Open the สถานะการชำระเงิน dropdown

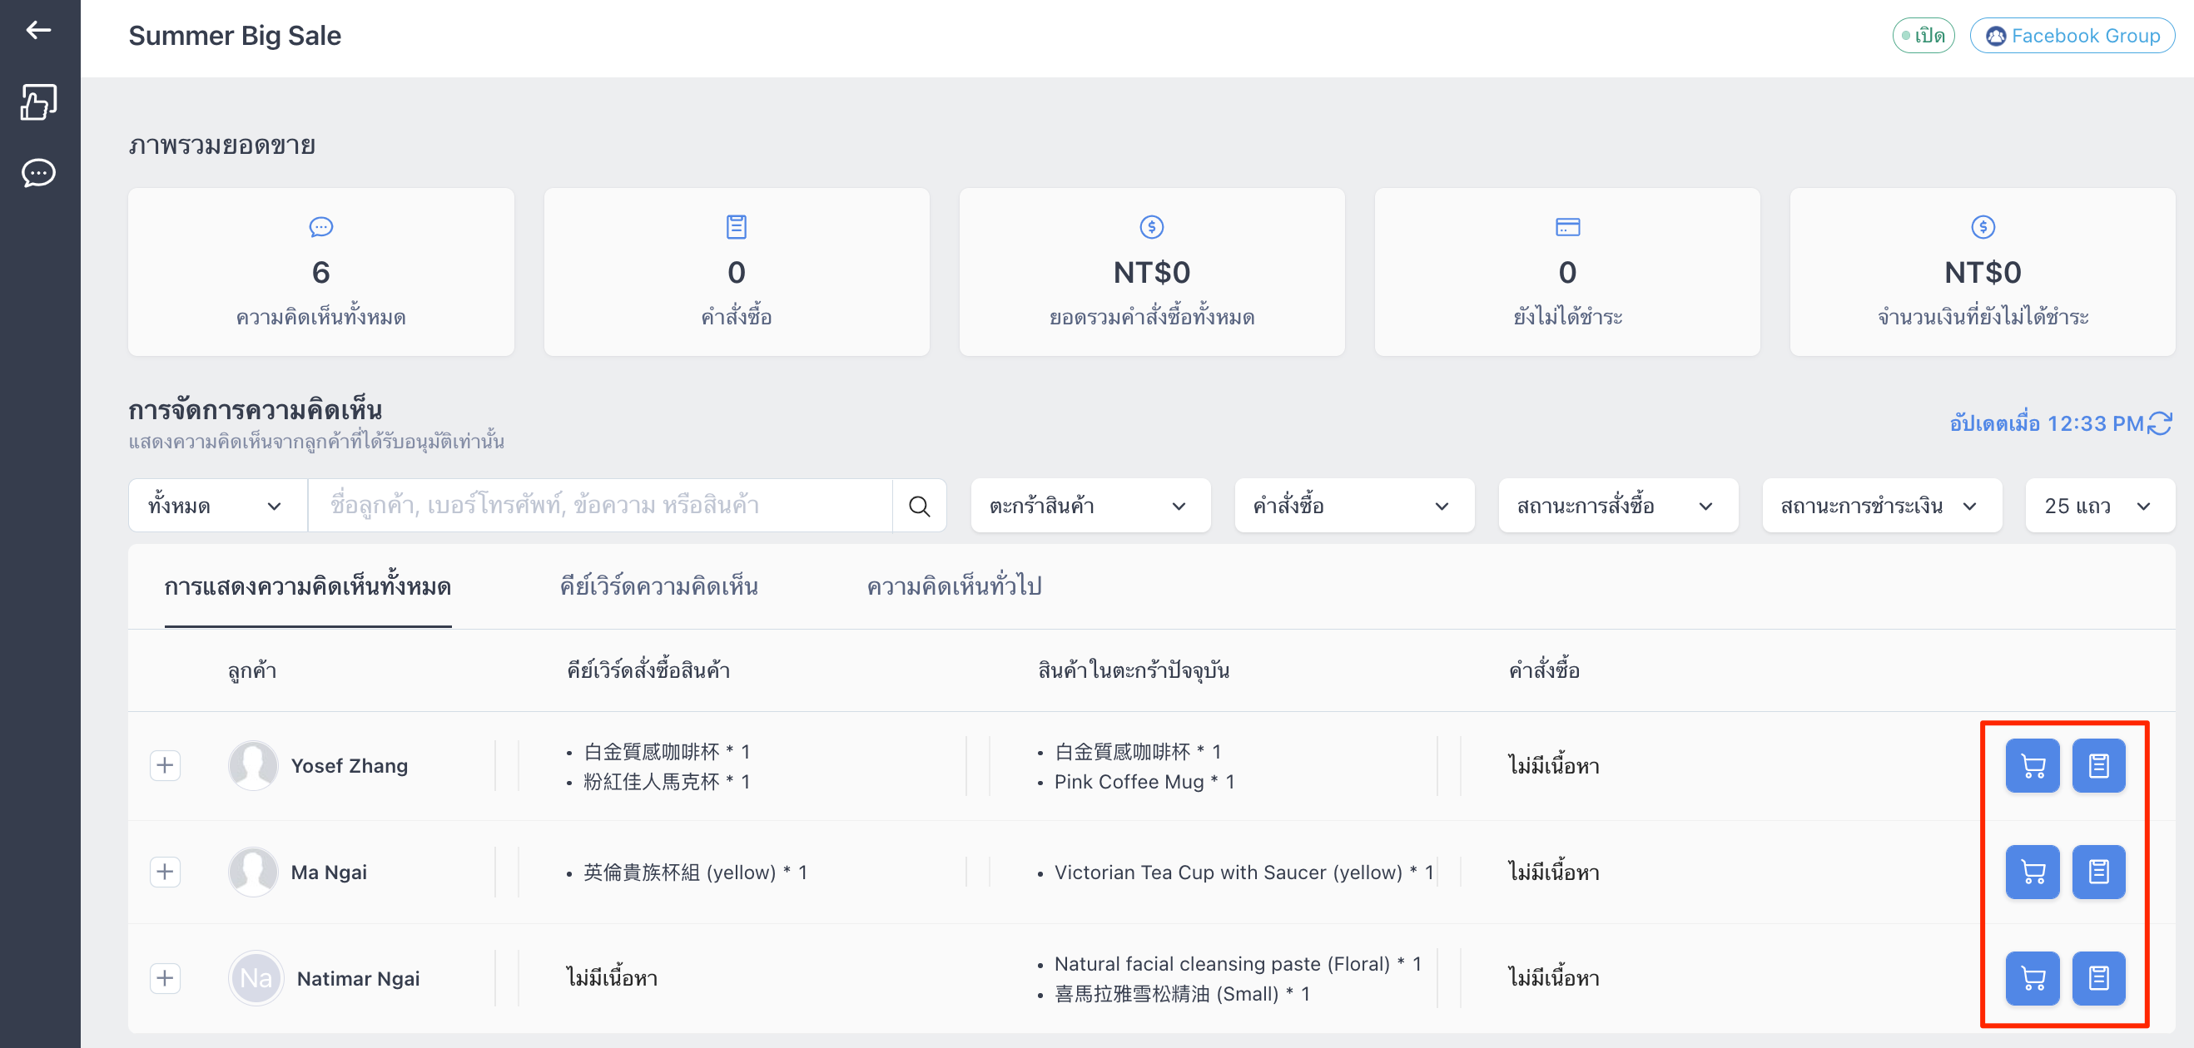[x=1881, y=506]
